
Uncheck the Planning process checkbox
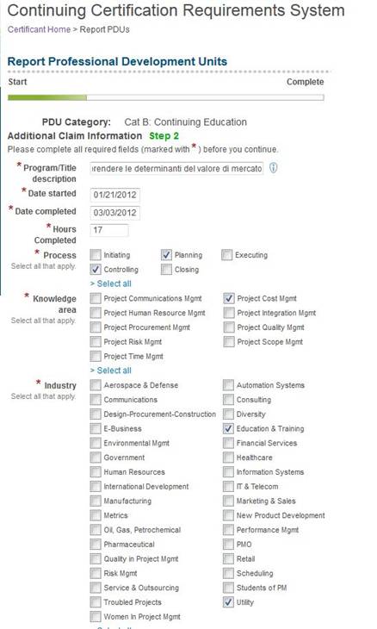click(x=166, y=255)
